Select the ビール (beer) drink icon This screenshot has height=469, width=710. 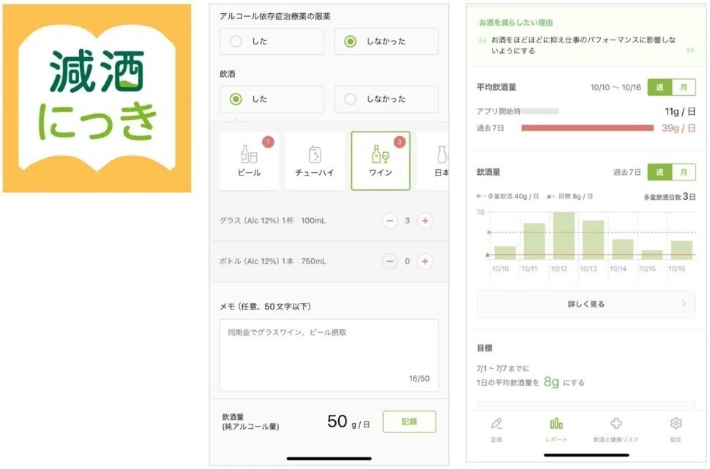pos(249,154)
